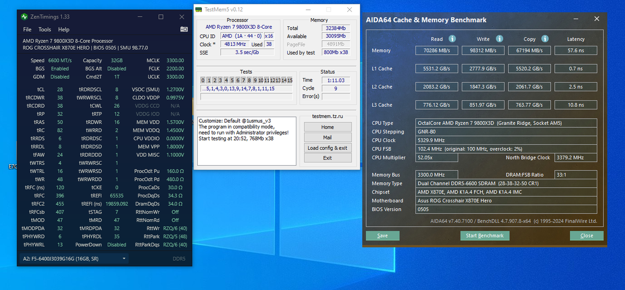The height and width of the screenshot is (290, 625).
Task: Click the MEM VDD value 1.5700V
Action: 174,122
